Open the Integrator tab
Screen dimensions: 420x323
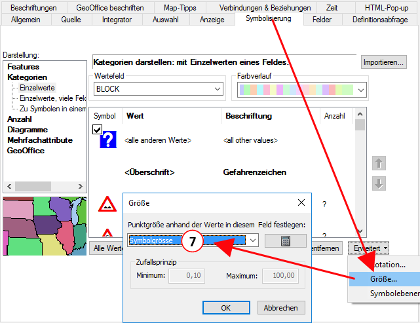pyautogui.click(x=117, y=20)
